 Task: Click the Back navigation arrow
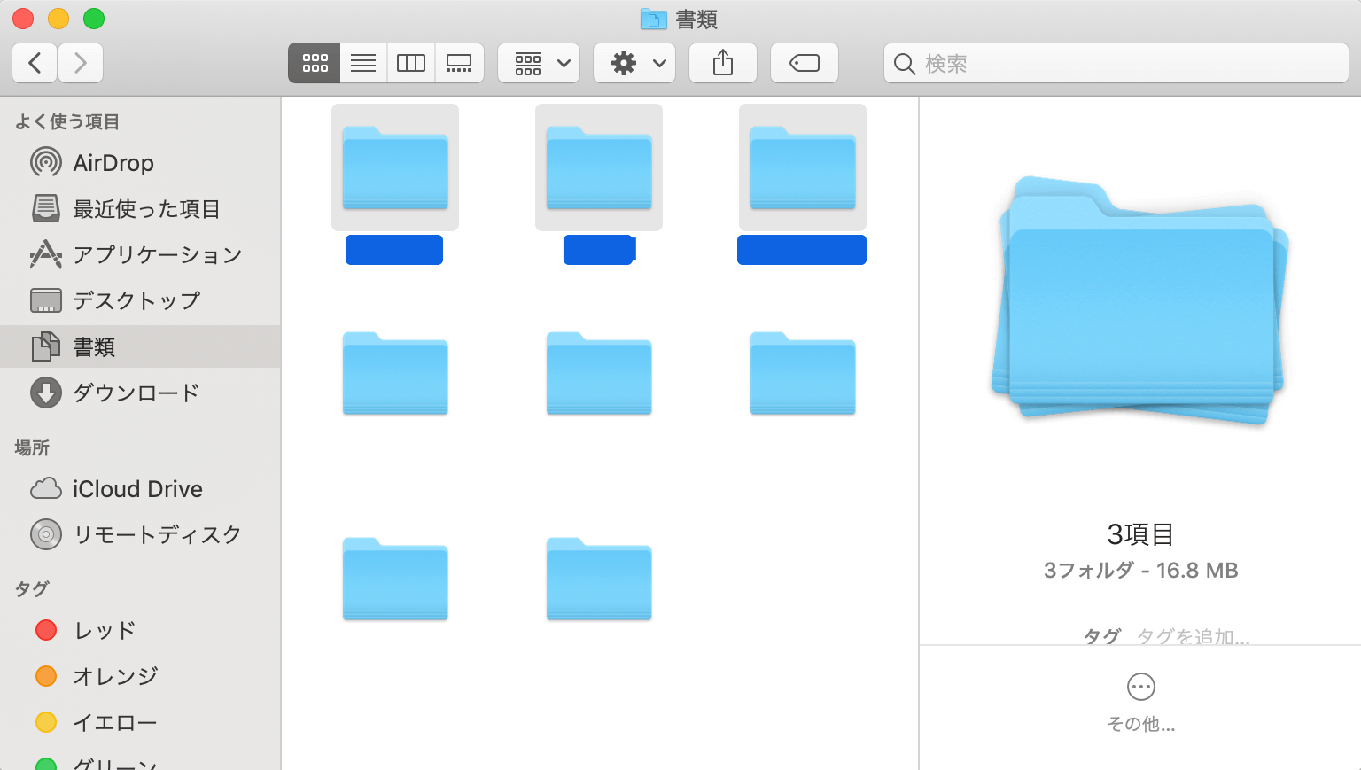35,63
